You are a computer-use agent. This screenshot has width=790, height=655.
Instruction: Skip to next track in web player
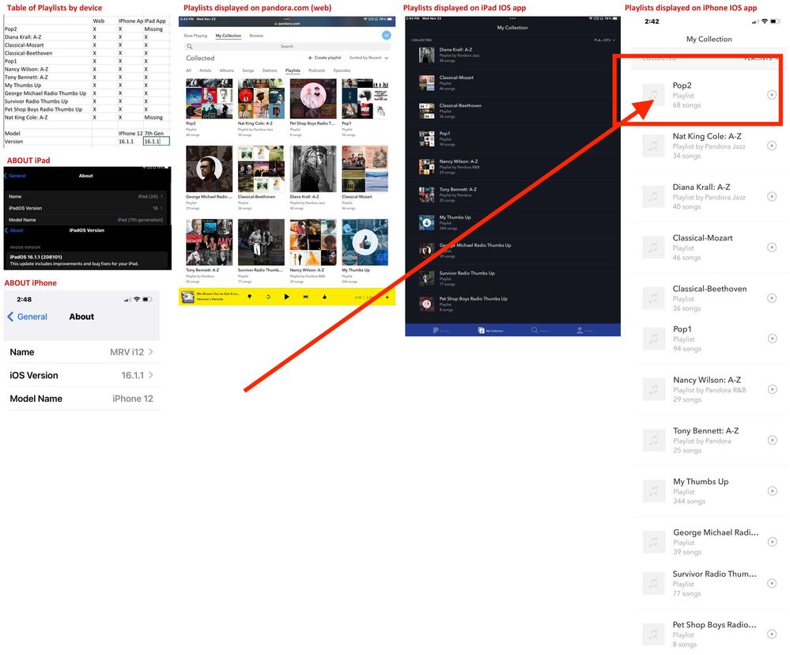pyautogui.click(x=306, y=297)
